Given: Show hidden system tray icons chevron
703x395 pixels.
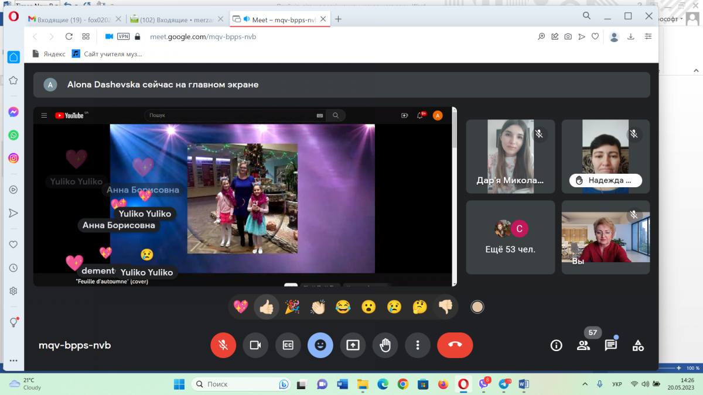Looking at the screenshot, I should [584, 384].
